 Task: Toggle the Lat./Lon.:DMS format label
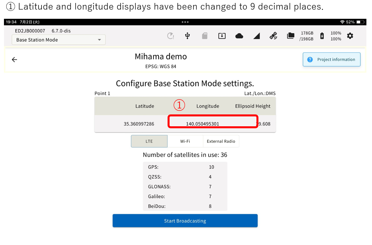[260, 93]
